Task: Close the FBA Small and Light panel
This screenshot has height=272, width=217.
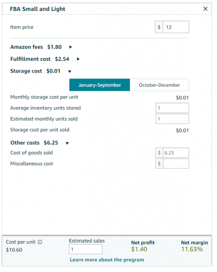Action: click(x=205, y=9)
